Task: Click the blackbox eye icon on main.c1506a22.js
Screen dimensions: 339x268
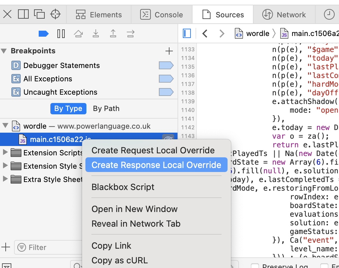Action: pos(168,138)
